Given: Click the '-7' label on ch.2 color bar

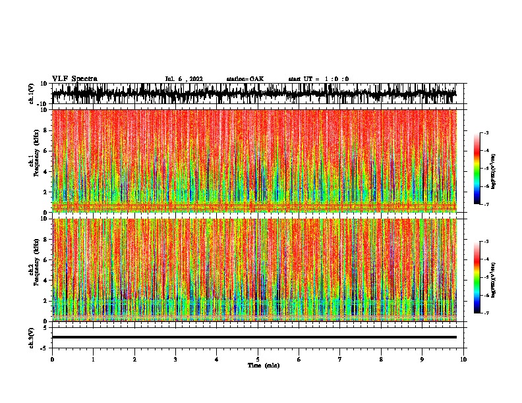Looking at the screenshot, I should [486, 313].
